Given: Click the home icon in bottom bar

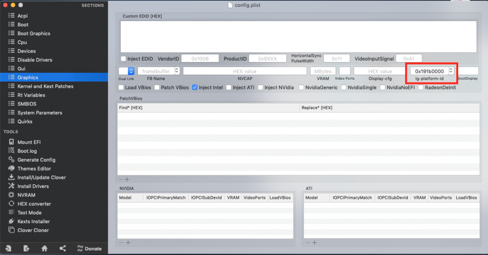Looking at the screenshot, I should pos(44,249).
